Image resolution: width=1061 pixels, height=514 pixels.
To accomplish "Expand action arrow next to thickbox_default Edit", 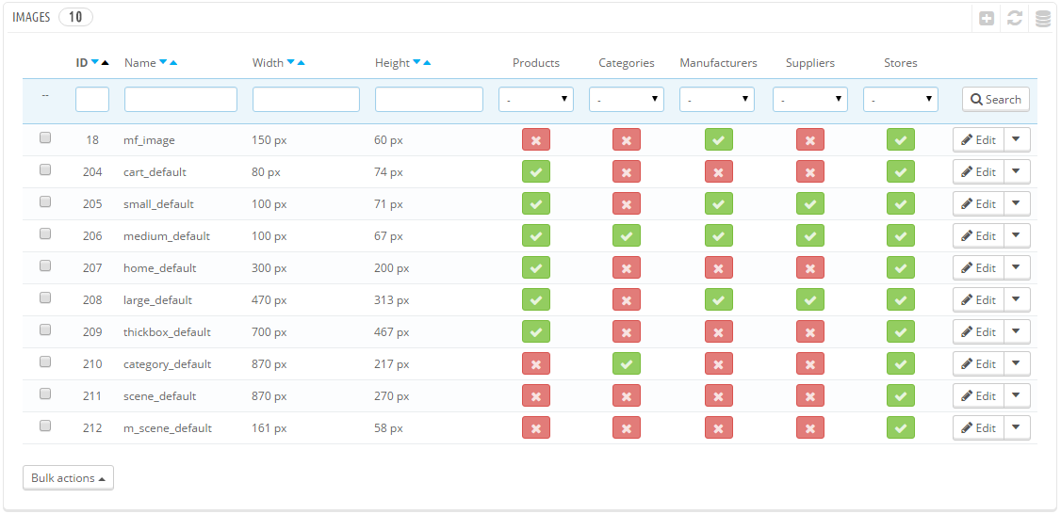I will [x=1017, y=331].
